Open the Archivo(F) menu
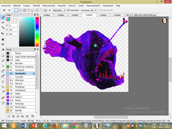Image resolution: width=172 pixels, height=129 pixels. point(6,6)
